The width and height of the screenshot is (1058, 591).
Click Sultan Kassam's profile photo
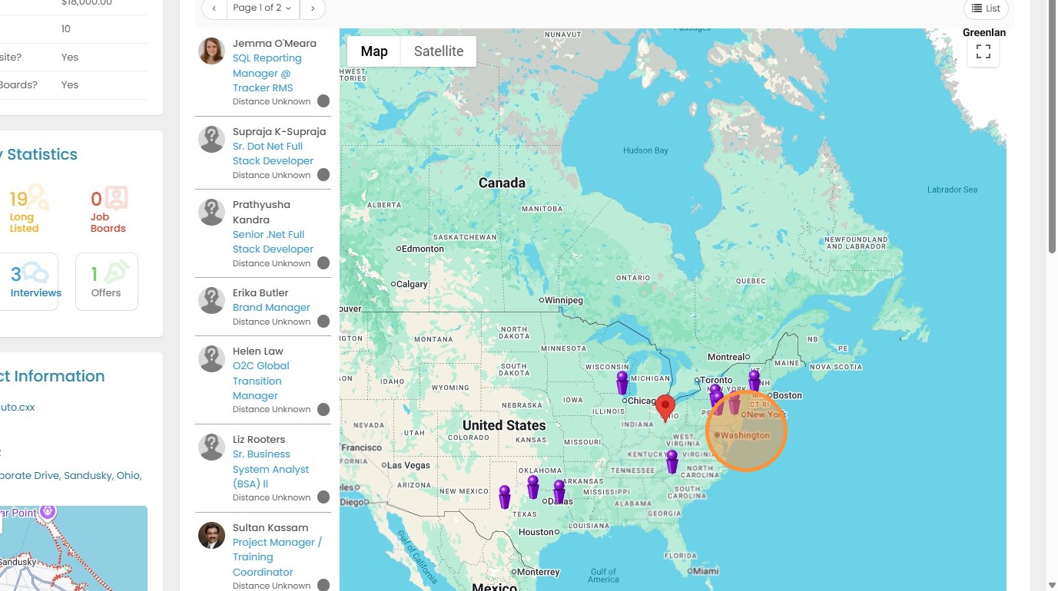click(212, 536)
